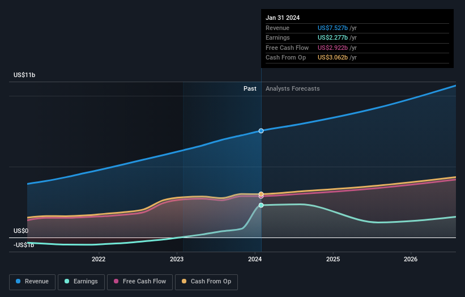
Task: Click the orange Cash From Op data point marker
Action: tap(261, 194)
